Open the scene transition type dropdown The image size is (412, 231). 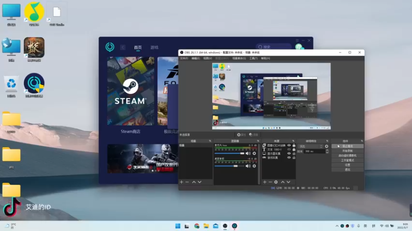click(x=311, y=146)
